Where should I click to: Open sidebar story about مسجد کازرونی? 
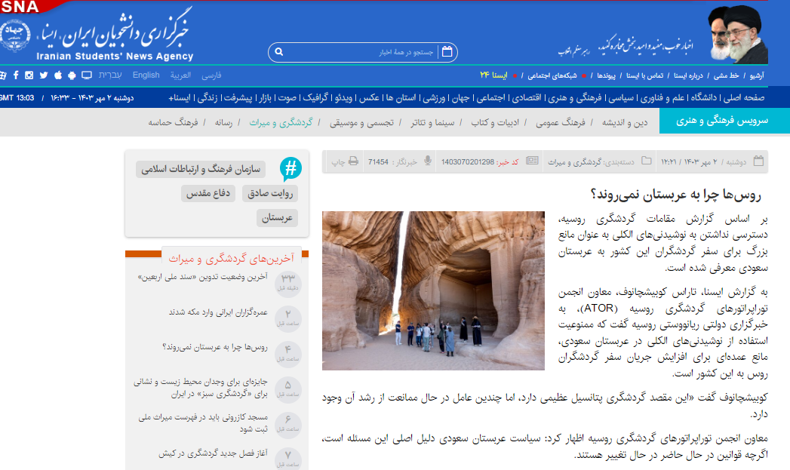(203, 423)
